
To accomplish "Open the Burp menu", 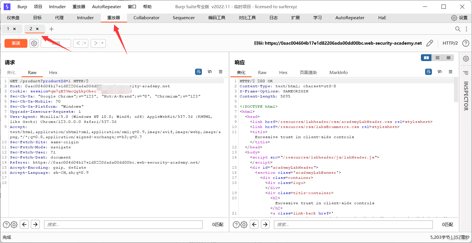I will click(x=22, y=6).
